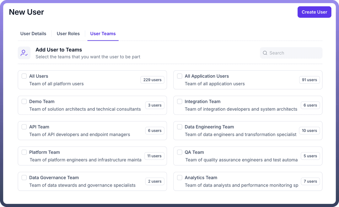Select the User Teams tab
The height and width of the screenshot is (207, 339).
pyautogui.click(x=103, y=34)
